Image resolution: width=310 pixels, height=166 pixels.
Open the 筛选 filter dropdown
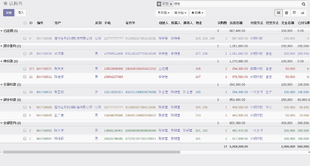pos(163,13)
